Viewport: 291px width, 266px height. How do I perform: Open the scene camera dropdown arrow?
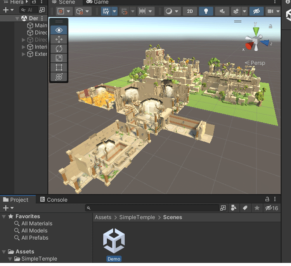278,11
